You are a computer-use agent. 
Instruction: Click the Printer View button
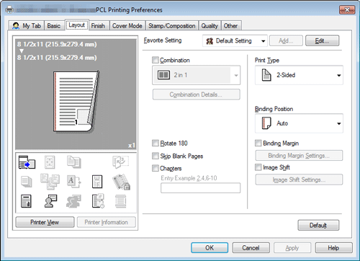45,222
